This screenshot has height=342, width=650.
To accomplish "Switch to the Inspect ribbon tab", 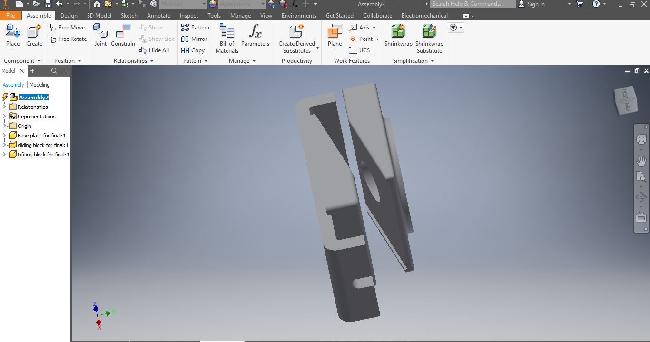I will 188,16.
